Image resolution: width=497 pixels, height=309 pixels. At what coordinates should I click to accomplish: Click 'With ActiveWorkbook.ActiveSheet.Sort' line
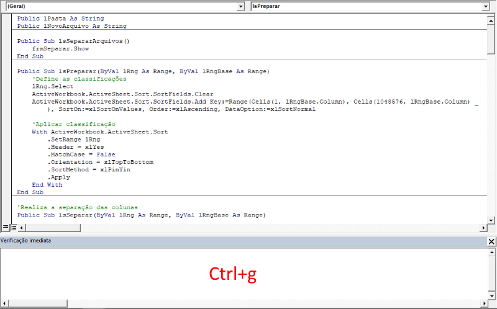(100, 132)
